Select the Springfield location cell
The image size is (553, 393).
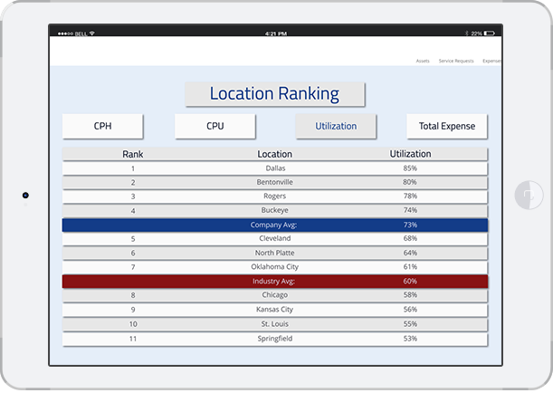tap(275, 339)
